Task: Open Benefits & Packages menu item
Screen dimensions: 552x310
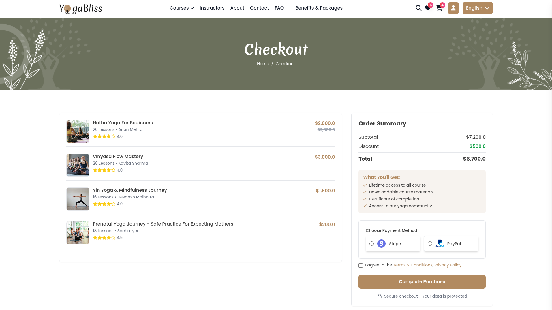Action: pyautogui.click(x=319, y=8)
